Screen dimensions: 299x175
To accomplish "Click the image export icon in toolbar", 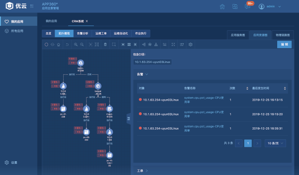I will pos(165,45).
